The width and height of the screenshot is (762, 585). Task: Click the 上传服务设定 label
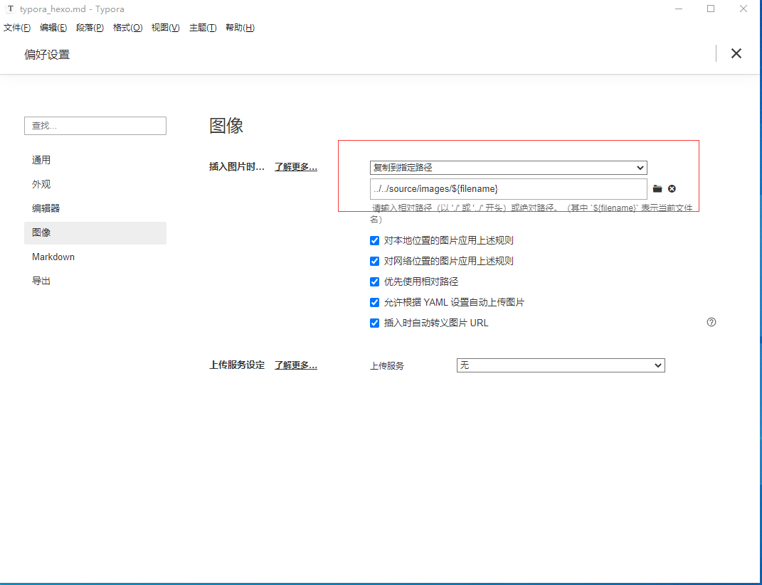tap(237, 365)
